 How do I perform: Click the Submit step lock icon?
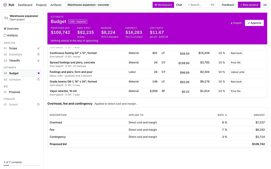[x=38, y=104]
